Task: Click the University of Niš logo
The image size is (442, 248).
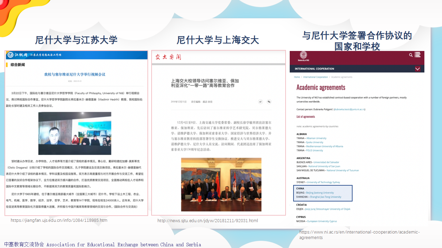Action: pyautogui.click(x=304, y=56)
